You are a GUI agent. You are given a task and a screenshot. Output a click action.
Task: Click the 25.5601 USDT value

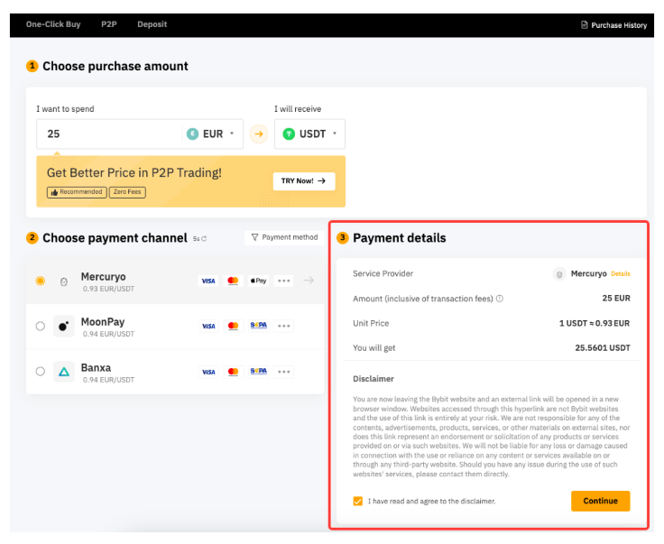pyautogui.click(x=602, y=348)
